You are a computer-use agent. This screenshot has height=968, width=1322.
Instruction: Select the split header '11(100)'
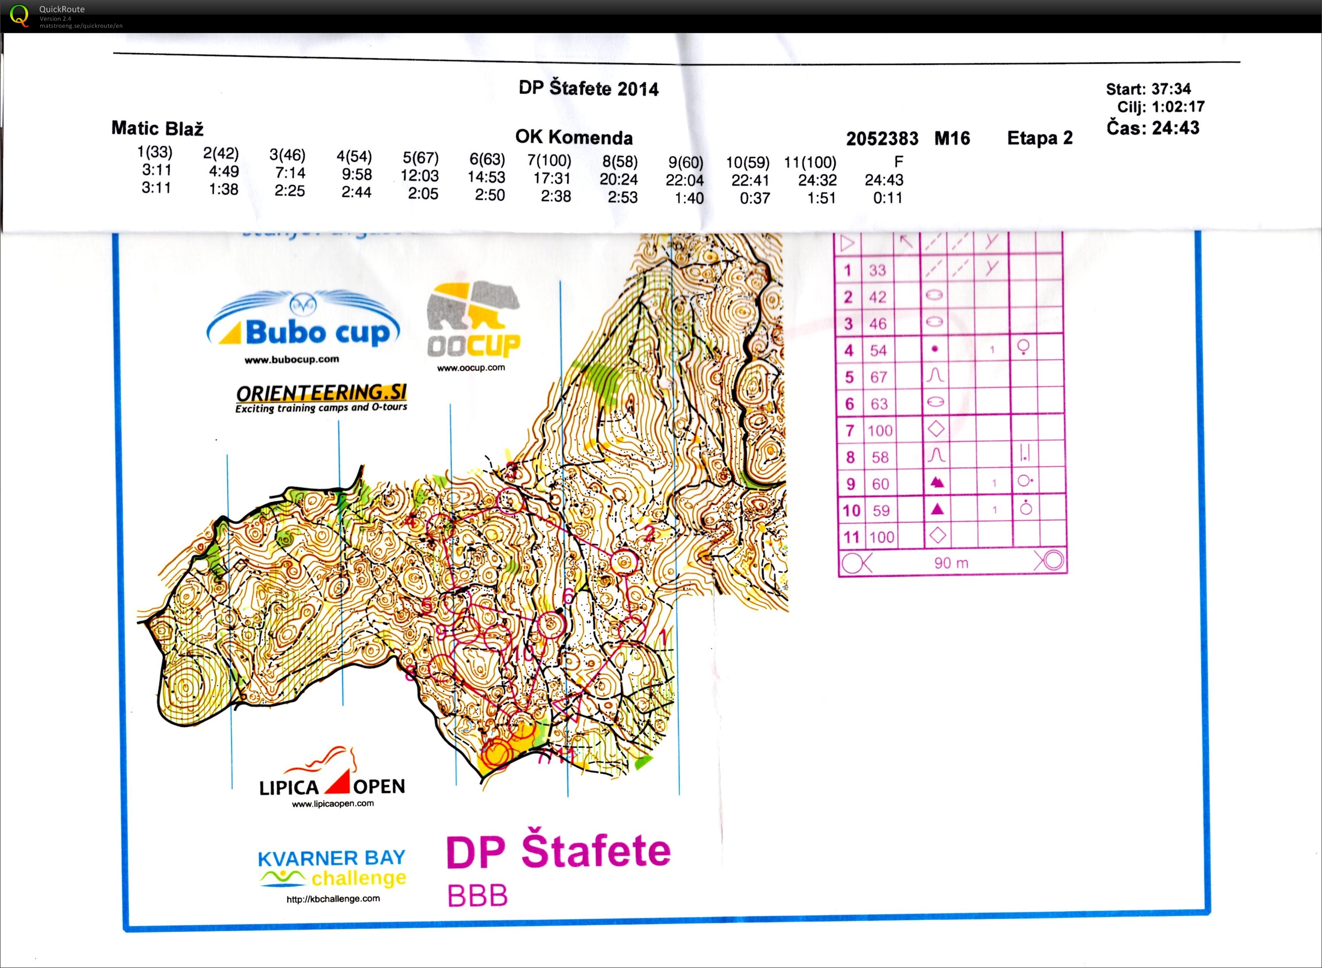[x=810, y=163]
